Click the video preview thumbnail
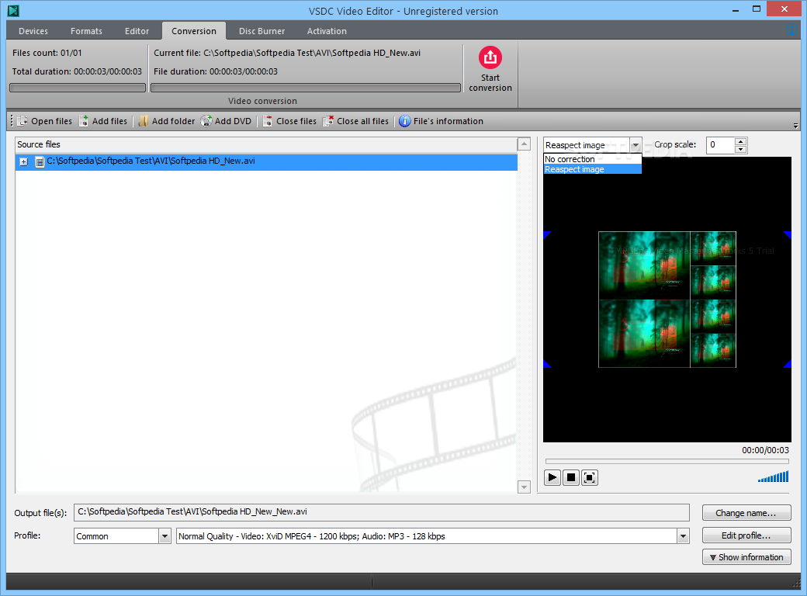 (x=667, y=300)
